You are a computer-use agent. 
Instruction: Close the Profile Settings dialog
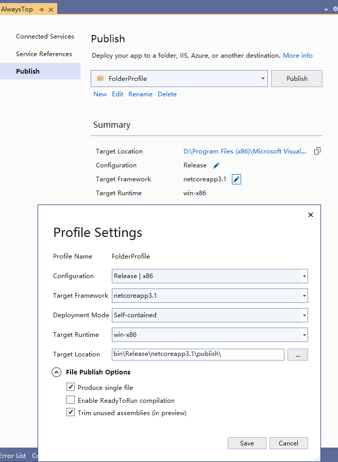(311, 215)
